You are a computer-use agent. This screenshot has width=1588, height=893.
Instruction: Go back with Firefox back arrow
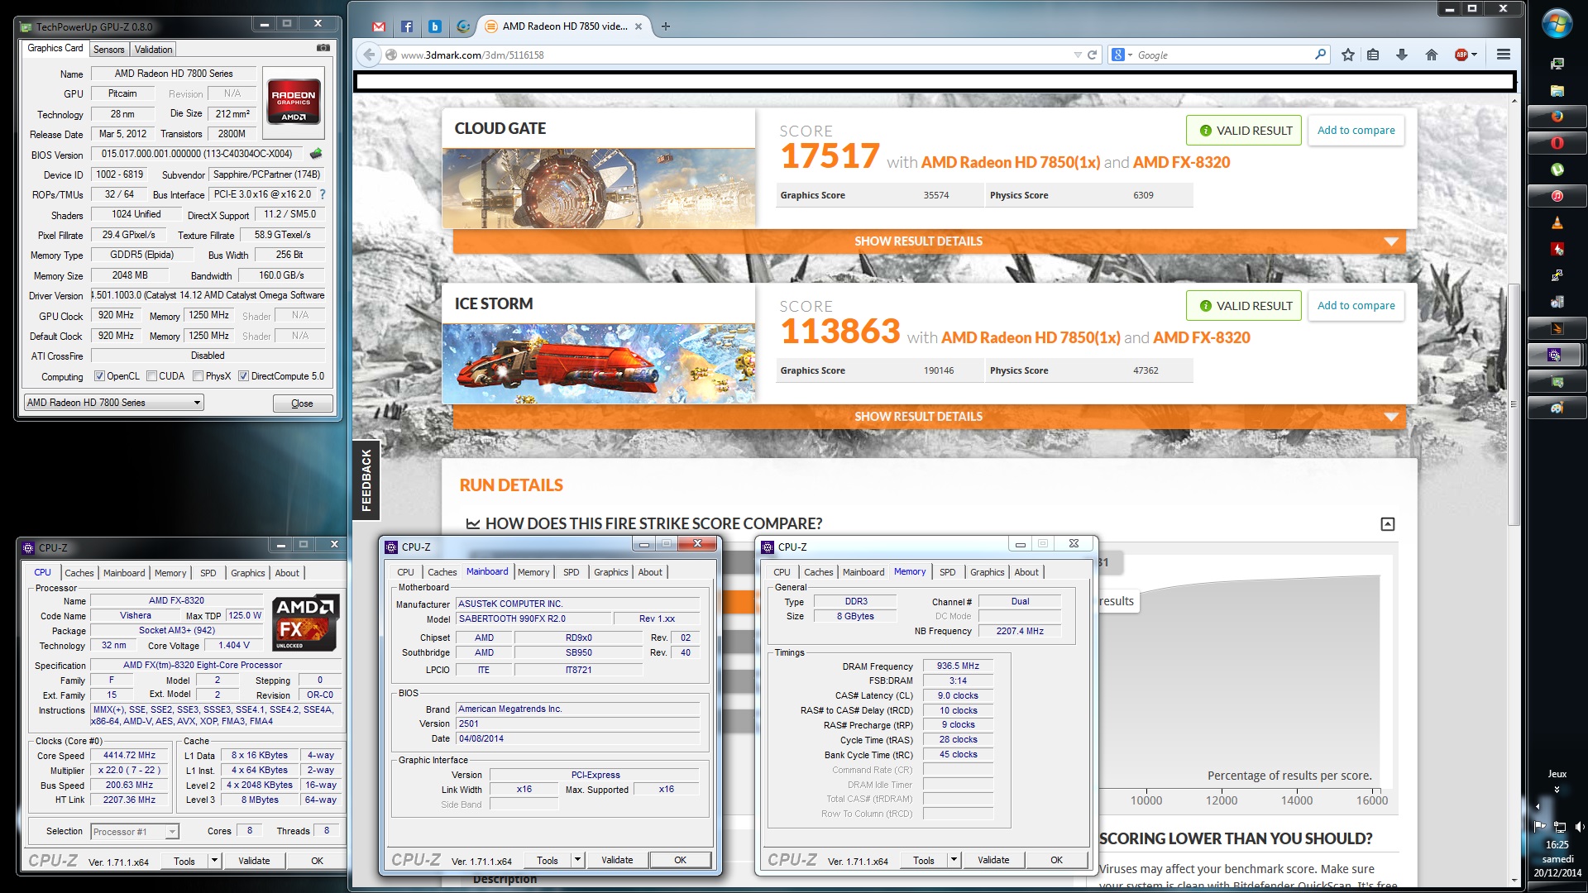369,55
